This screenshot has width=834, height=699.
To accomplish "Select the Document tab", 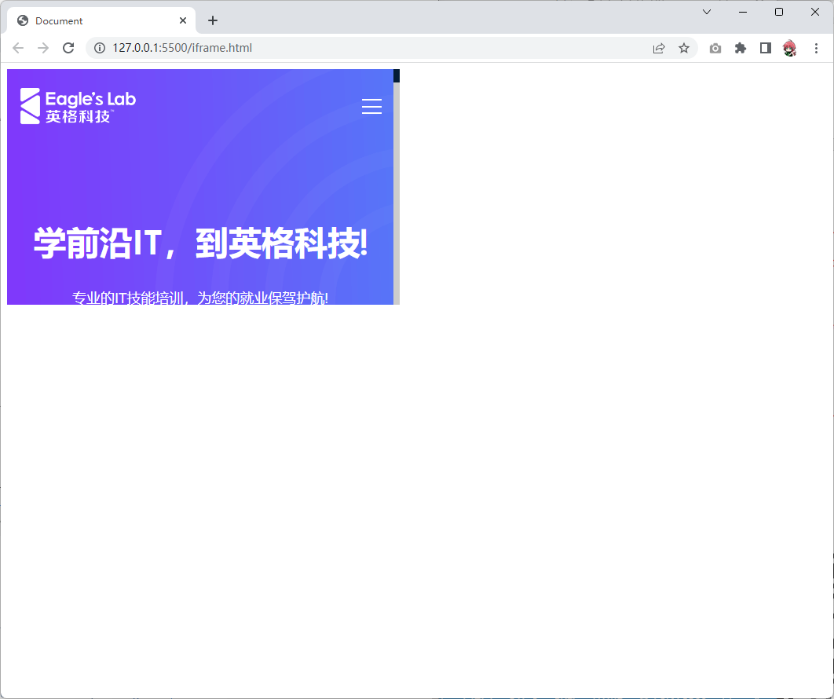I will (94, 21).
